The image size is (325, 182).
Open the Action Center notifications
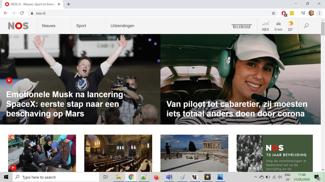coord(317,177)
